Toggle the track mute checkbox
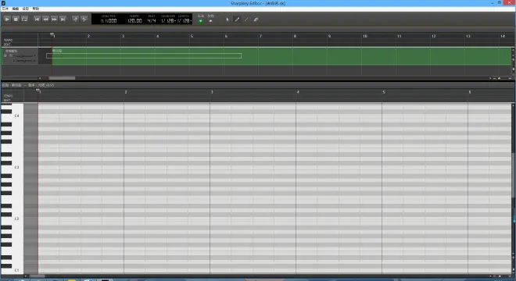The width and height of the screenshot is (516, 281). coord(5,55)
